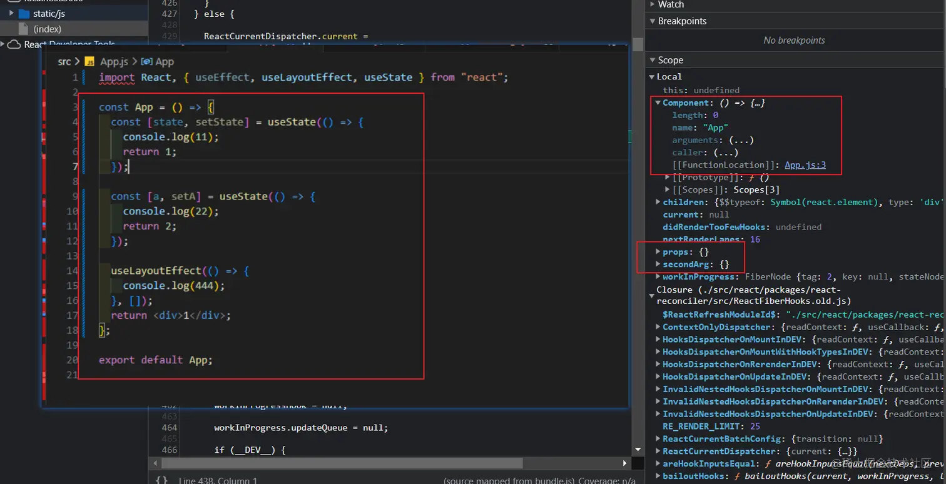
Task: Click the horizontal scrollbar right arrow
Action: coord(624,463)
